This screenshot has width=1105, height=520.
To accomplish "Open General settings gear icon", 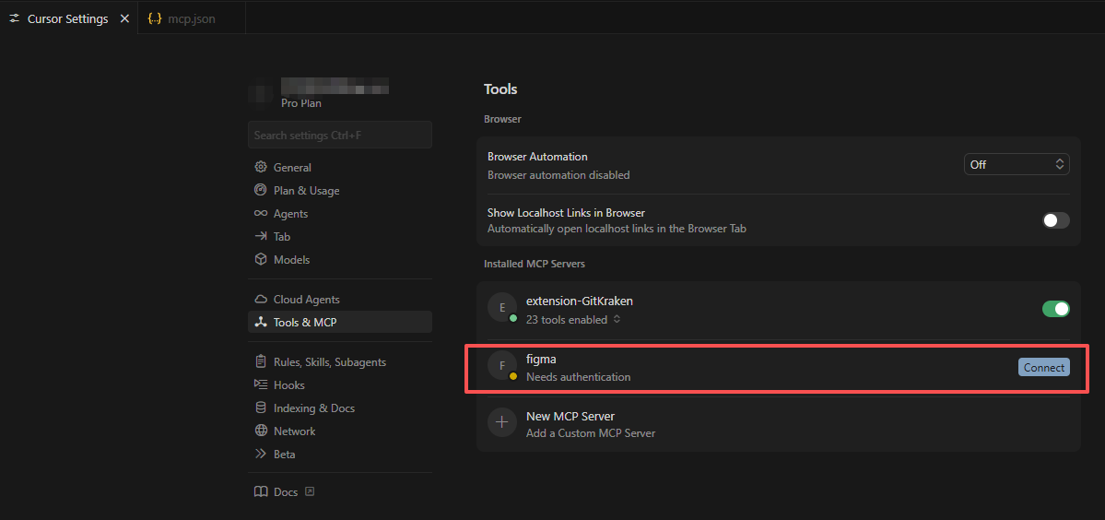I will (261, 168).
